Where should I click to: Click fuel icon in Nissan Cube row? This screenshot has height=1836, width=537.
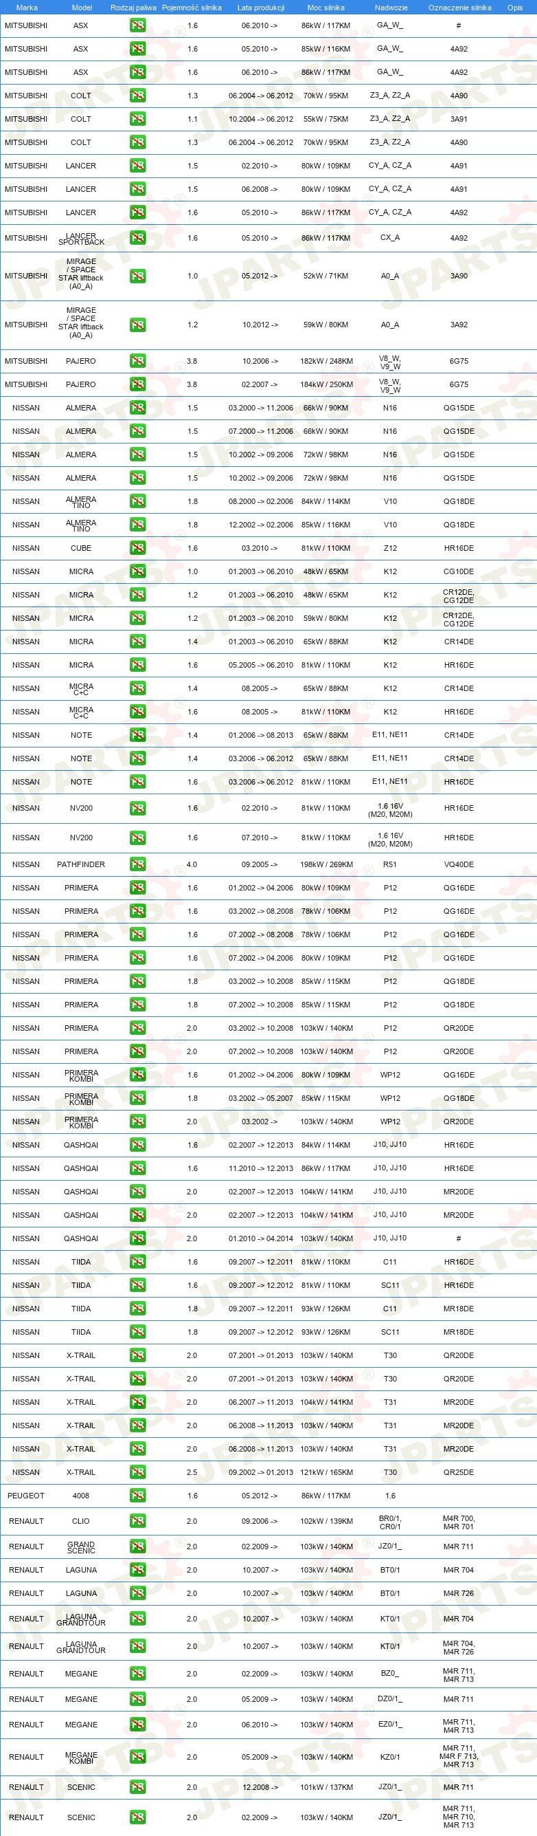coord(137,549)
